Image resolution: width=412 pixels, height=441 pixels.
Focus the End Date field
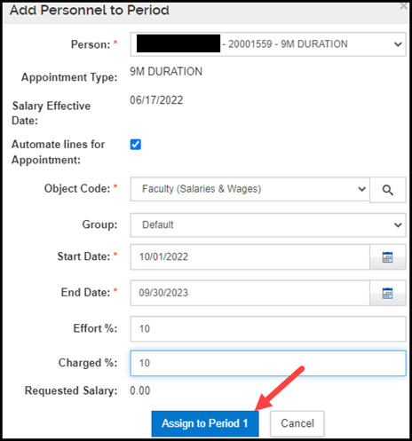(x=250, y=293)
